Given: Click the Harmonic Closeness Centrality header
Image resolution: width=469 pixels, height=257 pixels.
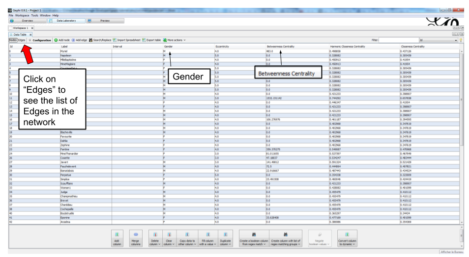Looking at the screenshot, I should tap(364, 47).
